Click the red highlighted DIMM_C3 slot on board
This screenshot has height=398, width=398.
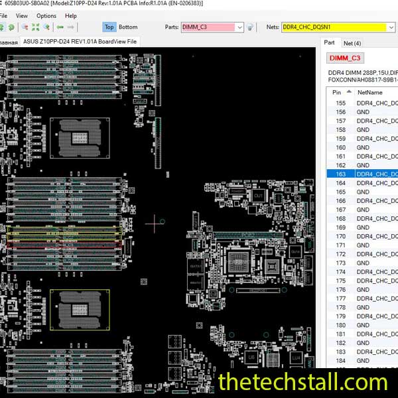[64, 244]
